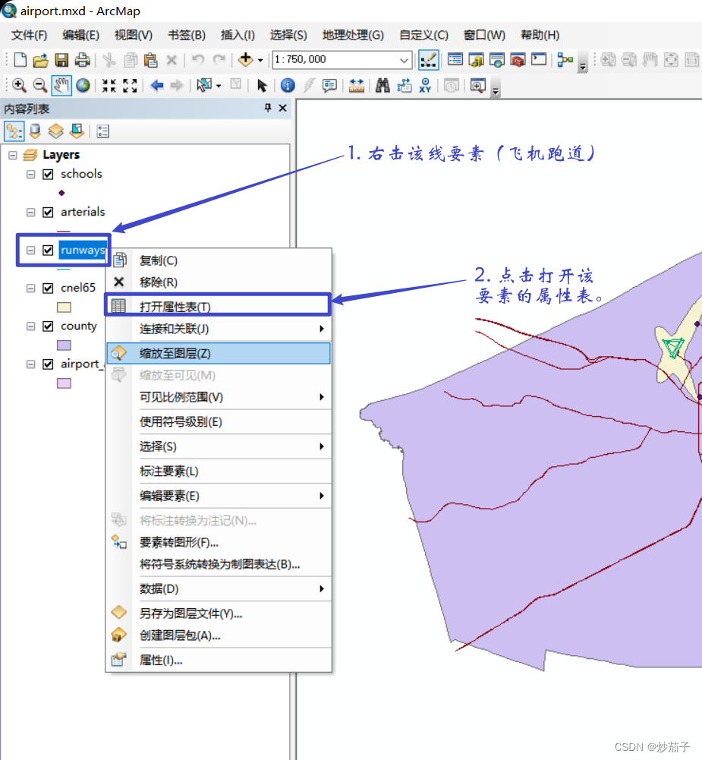Select the Select Elements arrow tool
This screenshot has height=760, width=702.
coord(262,86)
